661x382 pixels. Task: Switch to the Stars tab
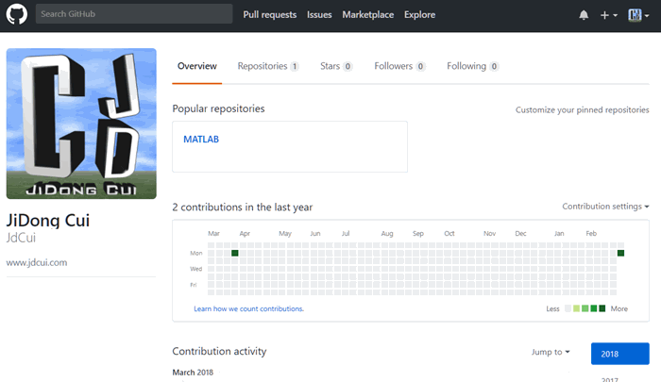point(336,66)
